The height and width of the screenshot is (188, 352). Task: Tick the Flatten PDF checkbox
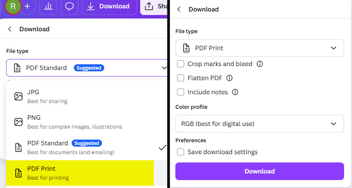(181, 78)
